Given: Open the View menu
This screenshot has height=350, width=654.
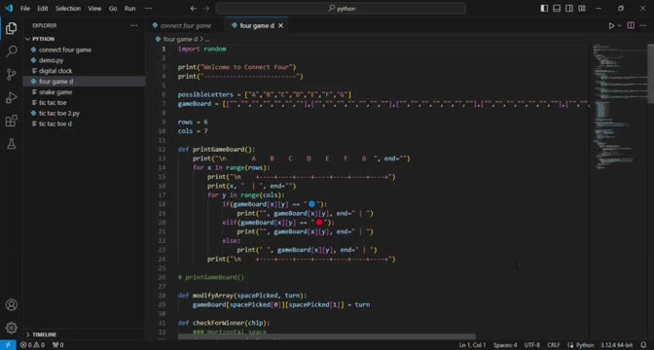Looking at the screenshot, I should tap(94, 9).
